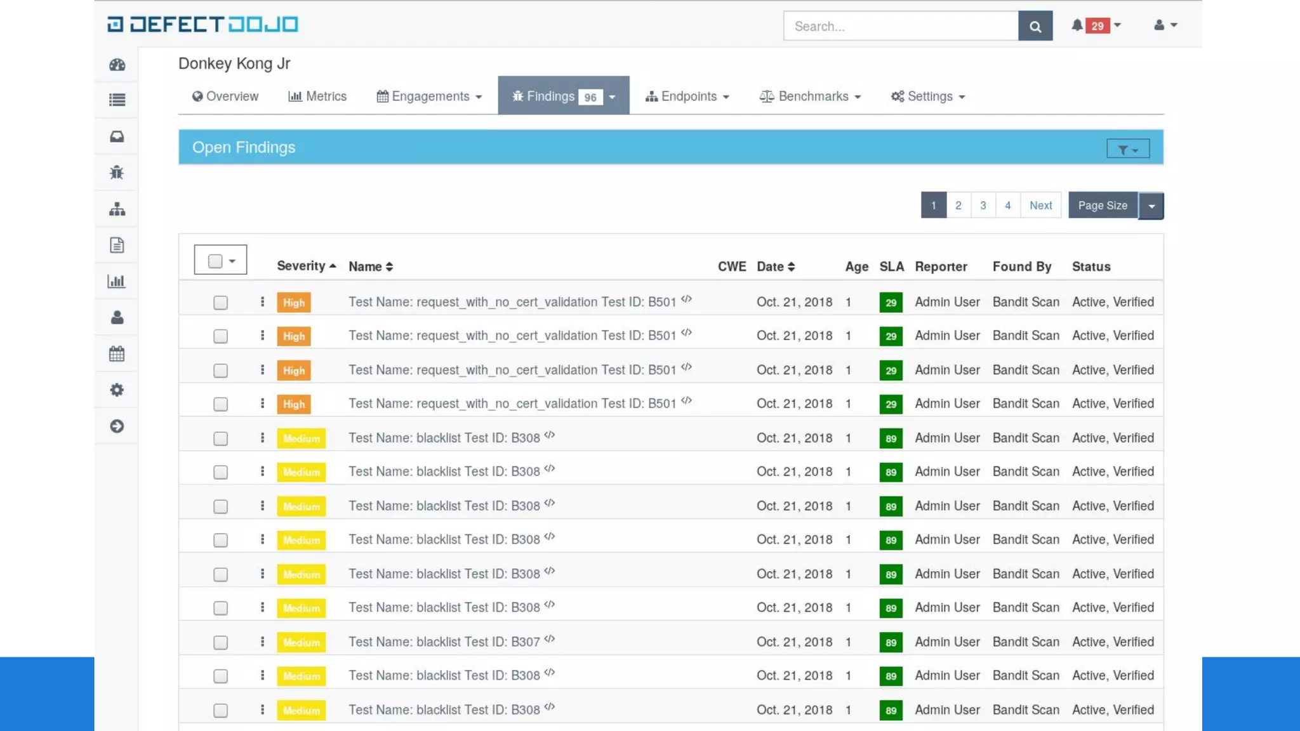Tick the checkbox on the fourth B501 finding row
Viewport: 1300px width, 731px height.
point(220,404)
